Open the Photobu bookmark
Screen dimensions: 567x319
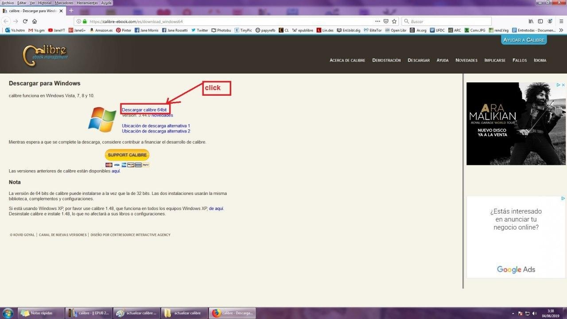(221, 30)
